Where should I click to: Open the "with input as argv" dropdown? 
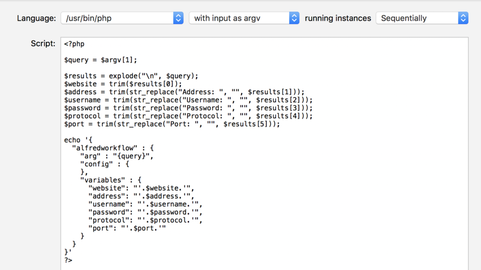pos(239,18)
